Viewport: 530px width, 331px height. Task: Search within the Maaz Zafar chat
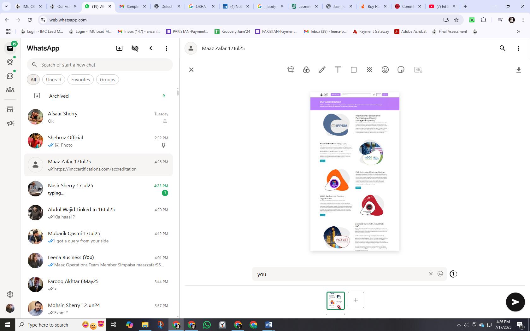[x=502, y=48]
